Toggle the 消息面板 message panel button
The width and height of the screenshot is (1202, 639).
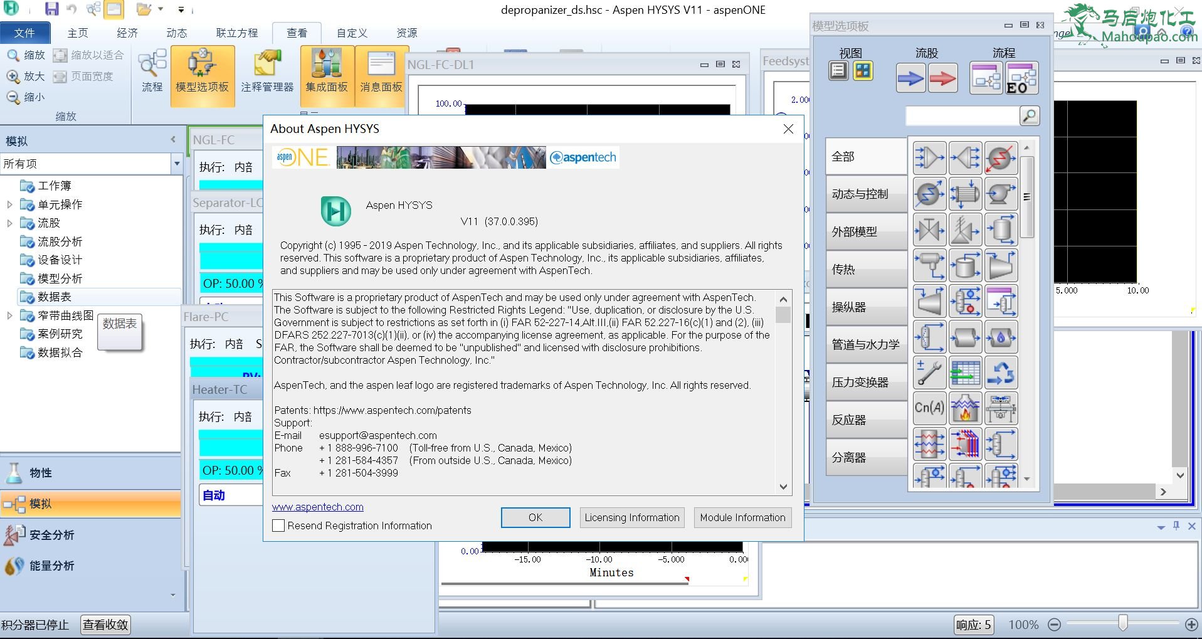pos(381,75)
